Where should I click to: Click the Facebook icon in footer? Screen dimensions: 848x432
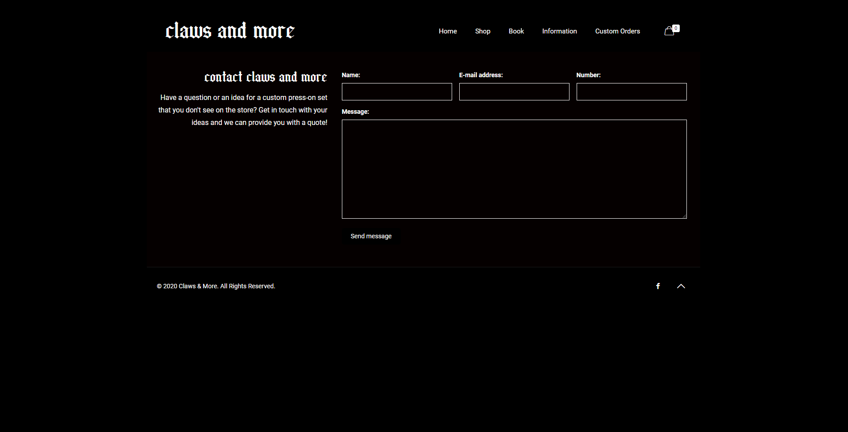pyautogui.click(x=658, y=286)
